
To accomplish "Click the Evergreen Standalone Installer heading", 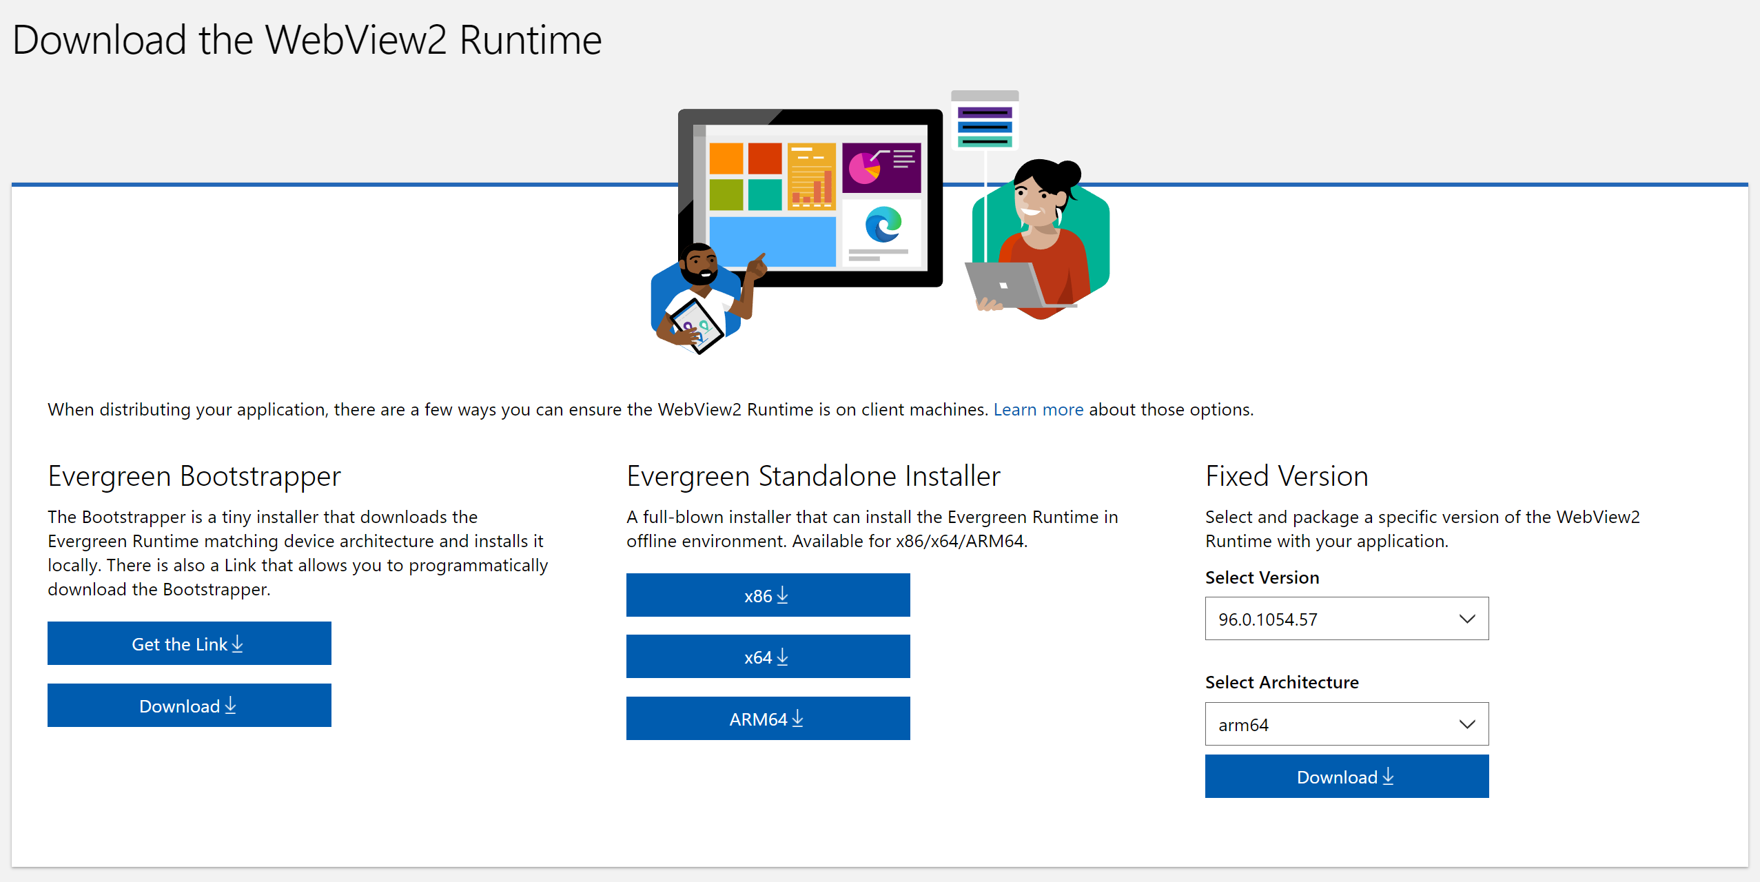I will click(813, 476).
